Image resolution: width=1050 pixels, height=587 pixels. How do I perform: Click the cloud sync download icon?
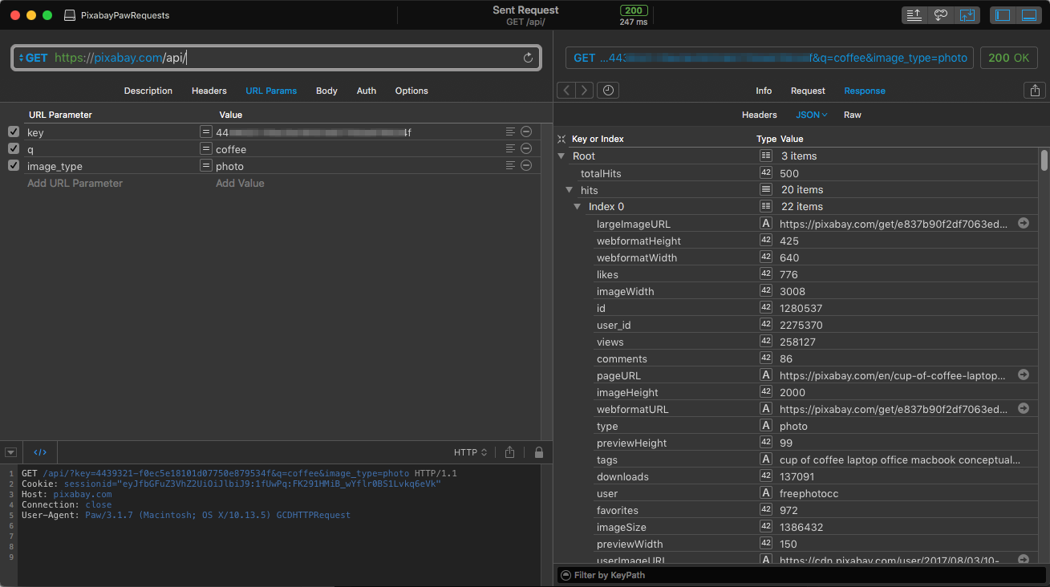pyautogui.click(x=941, y=15)
